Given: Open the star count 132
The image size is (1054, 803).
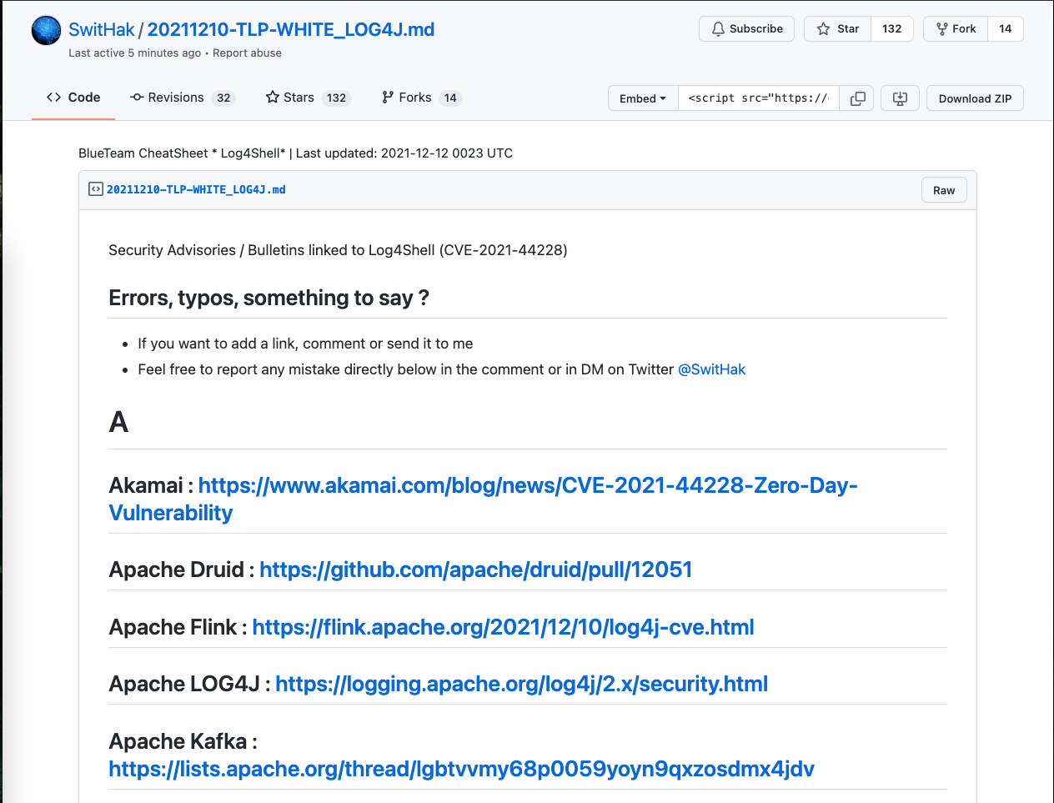Looking at the screenshot, I should pyautogui.click(x=891, y=29).
